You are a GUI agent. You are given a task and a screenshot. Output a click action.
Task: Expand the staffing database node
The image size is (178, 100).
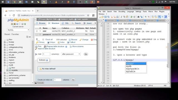click(5, 81)
